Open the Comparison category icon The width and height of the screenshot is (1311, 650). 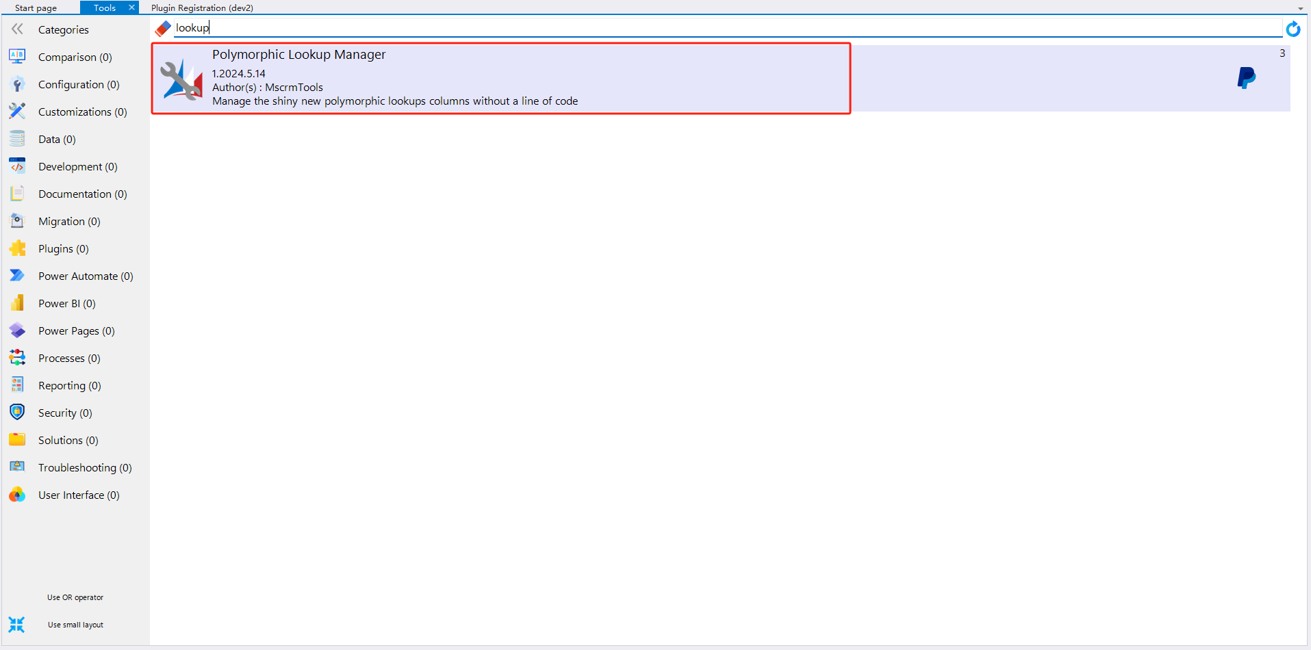click(17, 56)
